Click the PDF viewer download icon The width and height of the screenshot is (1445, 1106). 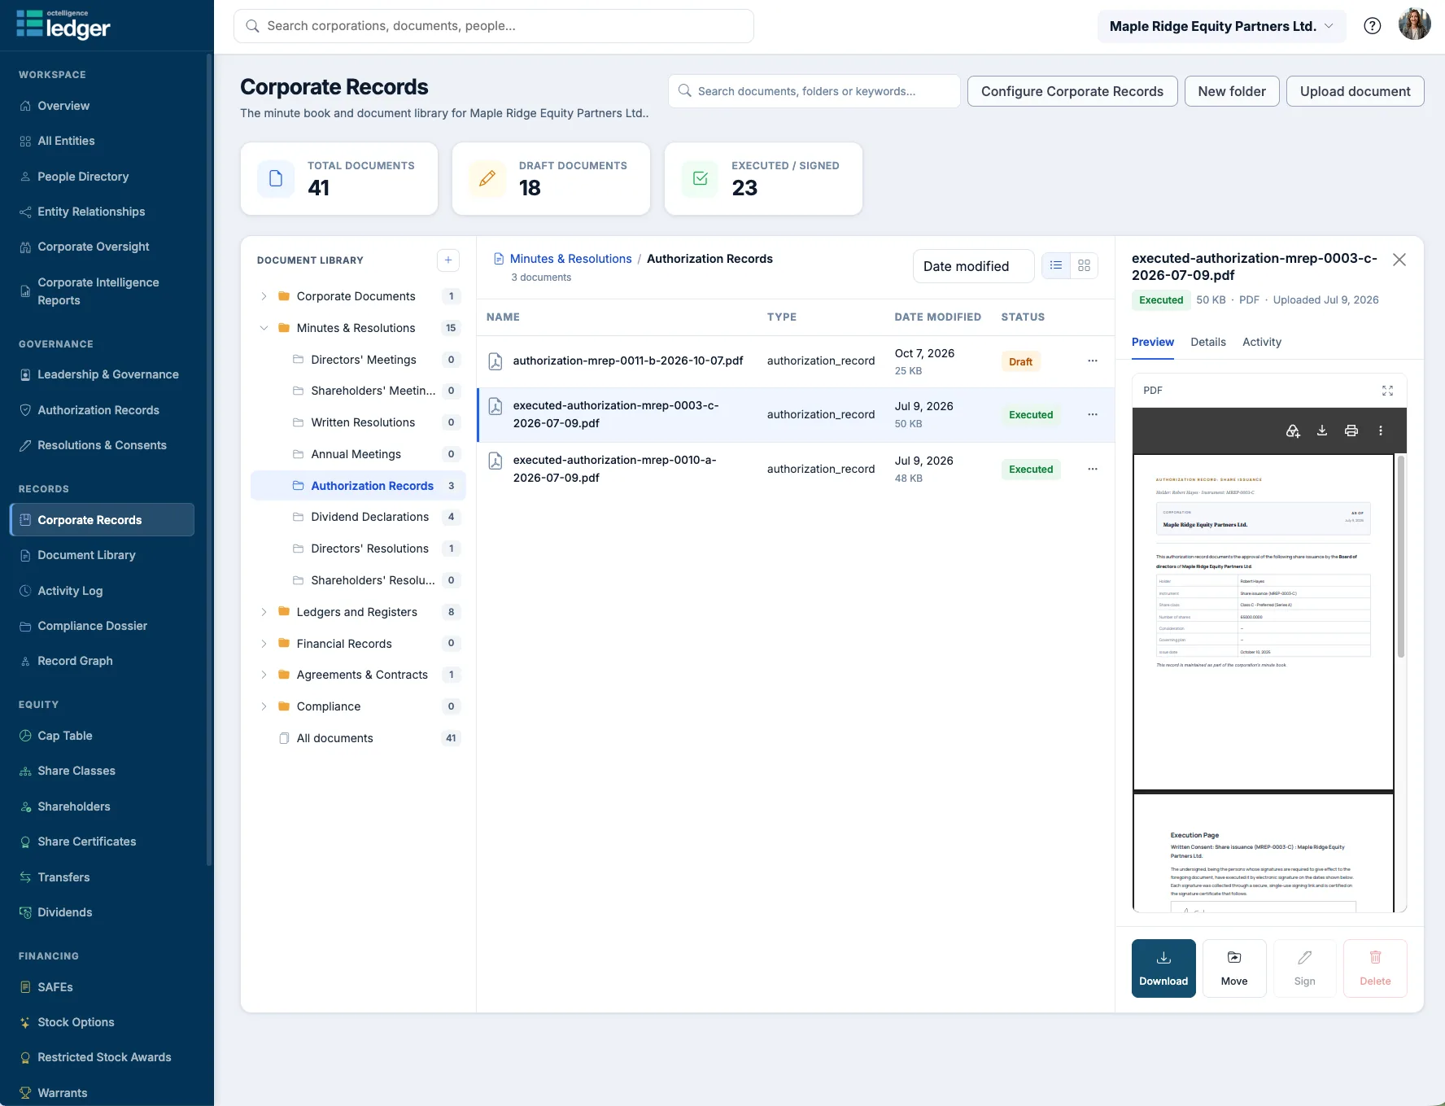tap(1322, 431)
